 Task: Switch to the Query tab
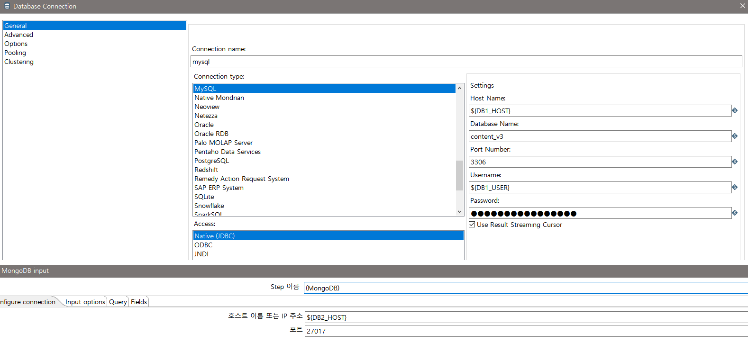click(118, 302)
